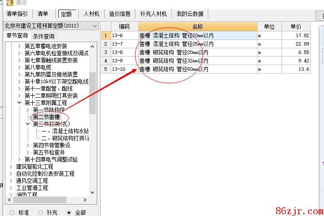
Task: Select the 标准 radio button
Action: (x=12, y=212)
